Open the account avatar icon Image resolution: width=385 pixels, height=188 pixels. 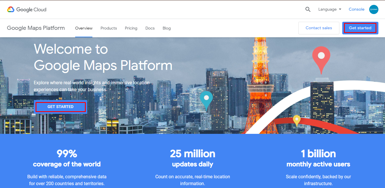[x=374, y=9]
